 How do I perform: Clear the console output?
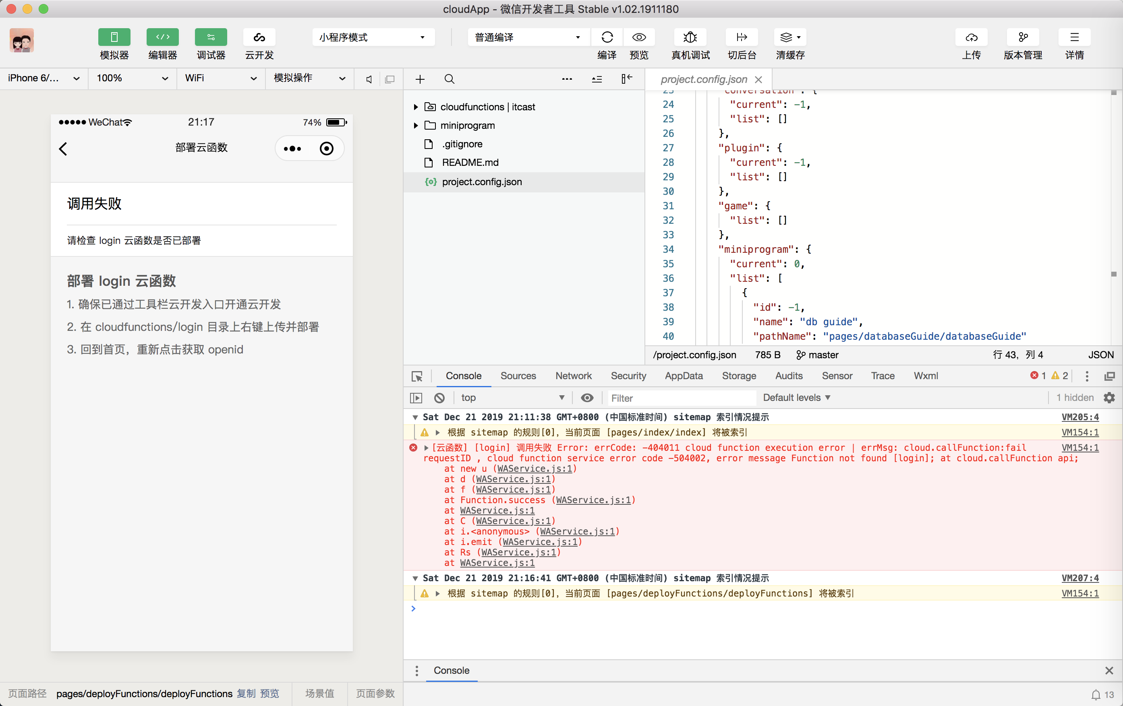click(x=439, y=398)
